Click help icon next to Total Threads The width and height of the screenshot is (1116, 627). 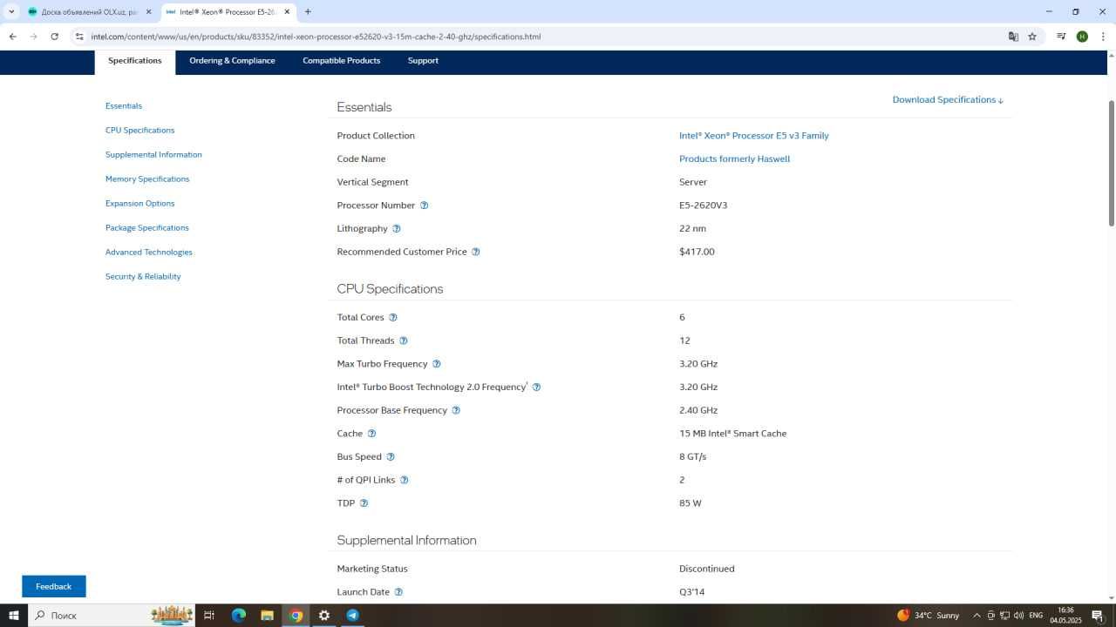[x=404, y=340]
